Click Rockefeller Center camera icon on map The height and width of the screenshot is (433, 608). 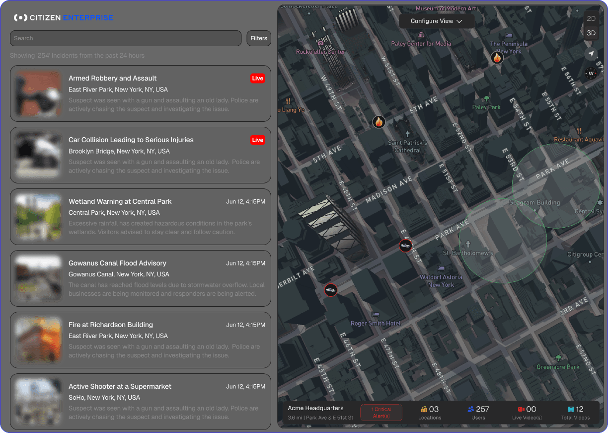tap(320, 44)
